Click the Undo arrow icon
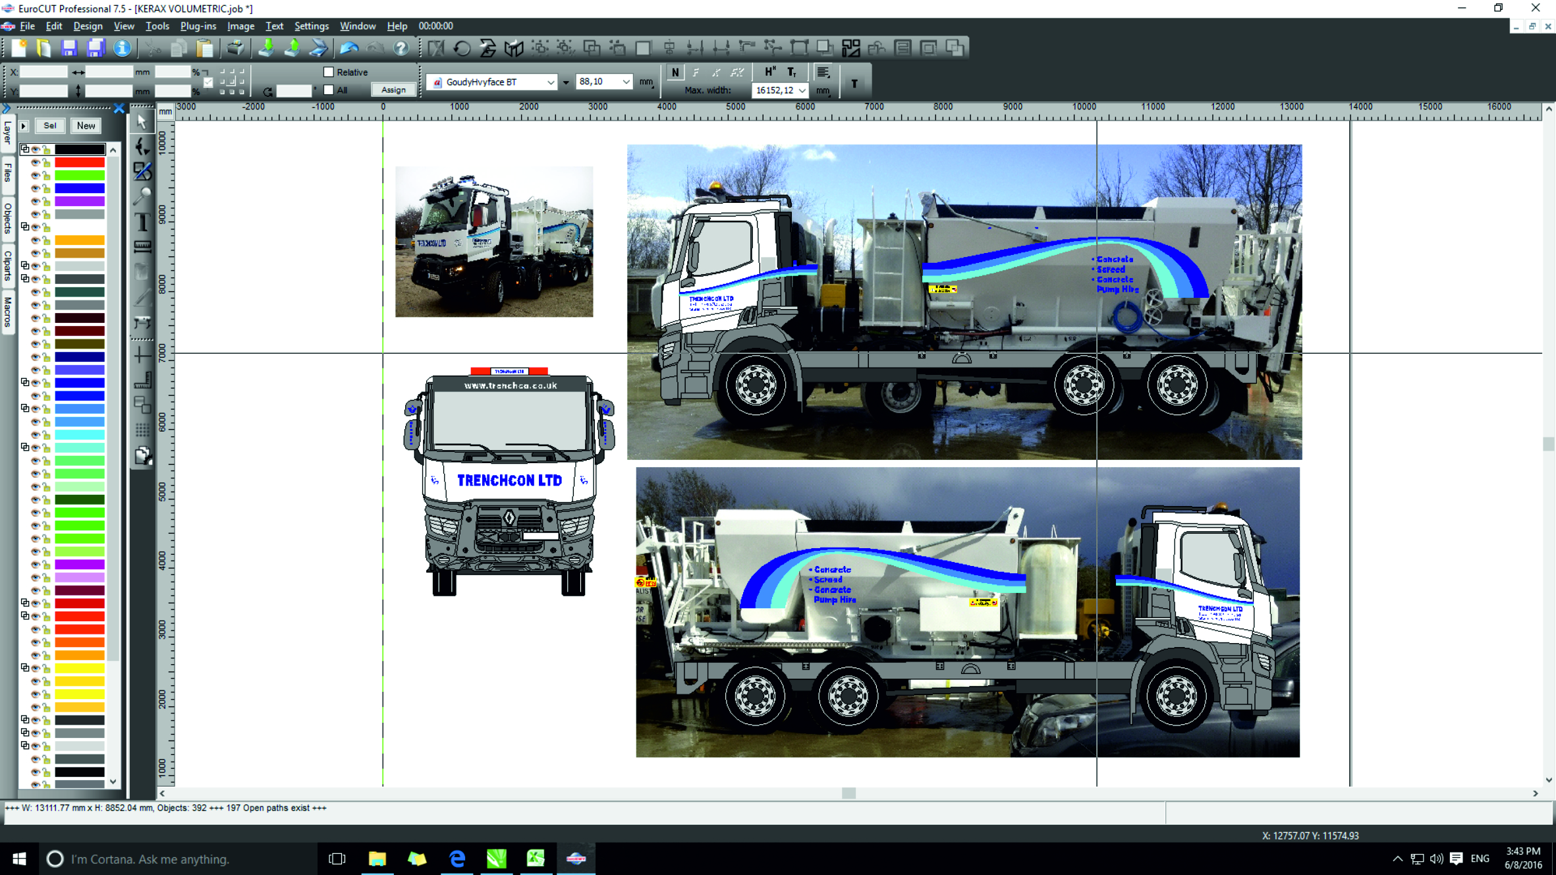The height and width of the screenshot is (875, 1556). click(x=348, y=47)
